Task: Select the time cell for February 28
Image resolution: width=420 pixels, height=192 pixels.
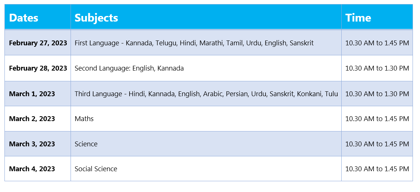Action: 377,68
